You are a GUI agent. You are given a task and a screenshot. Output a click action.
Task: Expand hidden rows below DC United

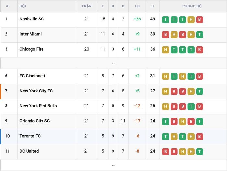click(113, 165)
